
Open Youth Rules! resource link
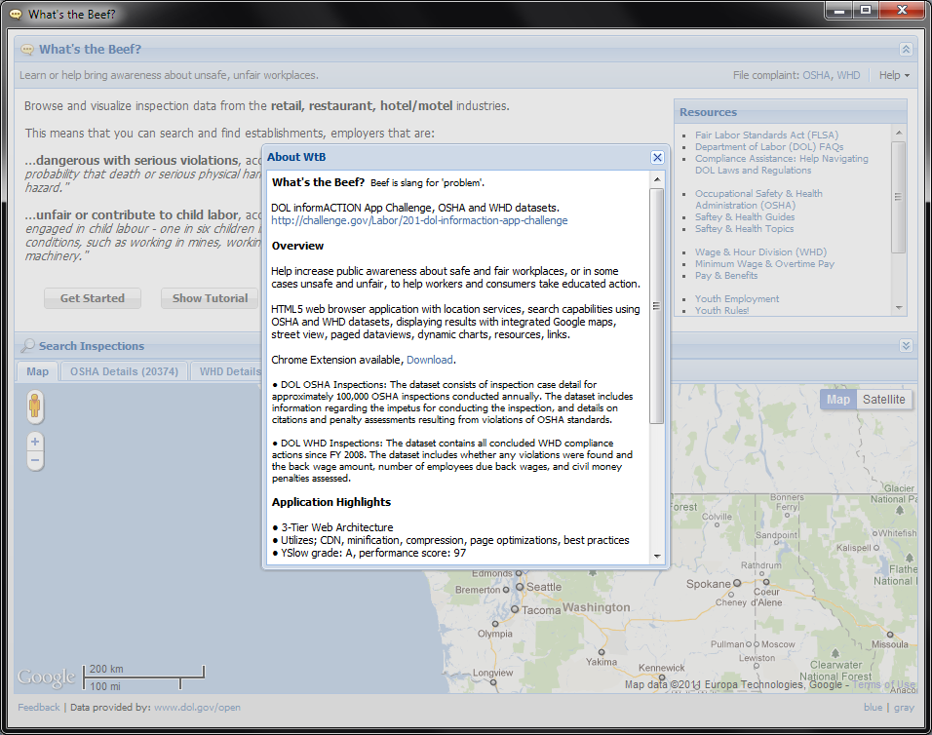click(x=721, y=310)
